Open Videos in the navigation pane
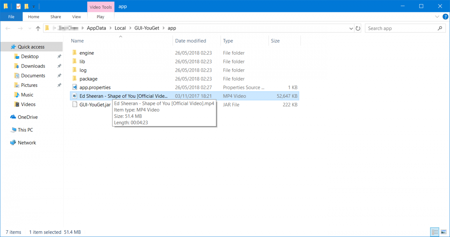Screen dimensions: 450x237 pos(28,104)
